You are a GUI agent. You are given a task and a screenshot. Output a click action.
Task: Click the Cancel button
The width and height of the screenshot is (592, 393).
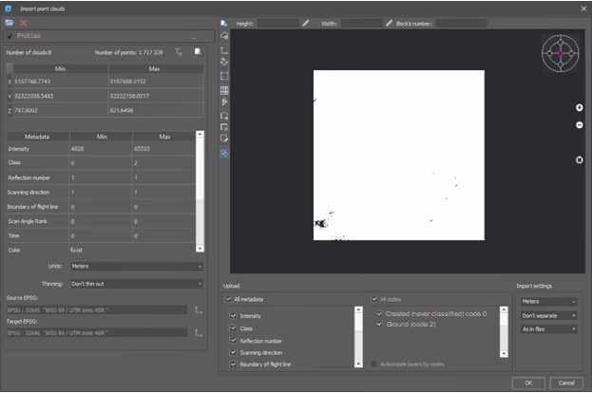[x=566, y=383]
